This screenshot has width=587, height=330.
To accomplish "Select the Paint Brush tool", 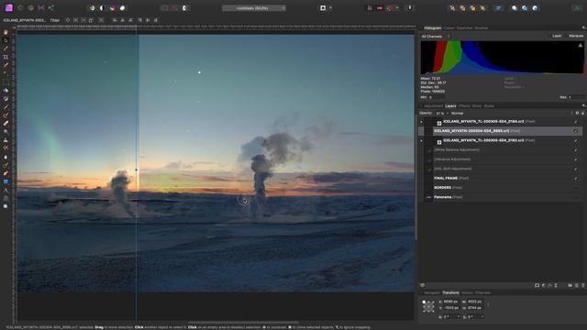I will tap(6, 106).
